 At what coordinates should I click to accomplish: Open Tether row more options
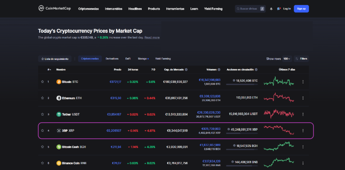(x=303, y=114)
